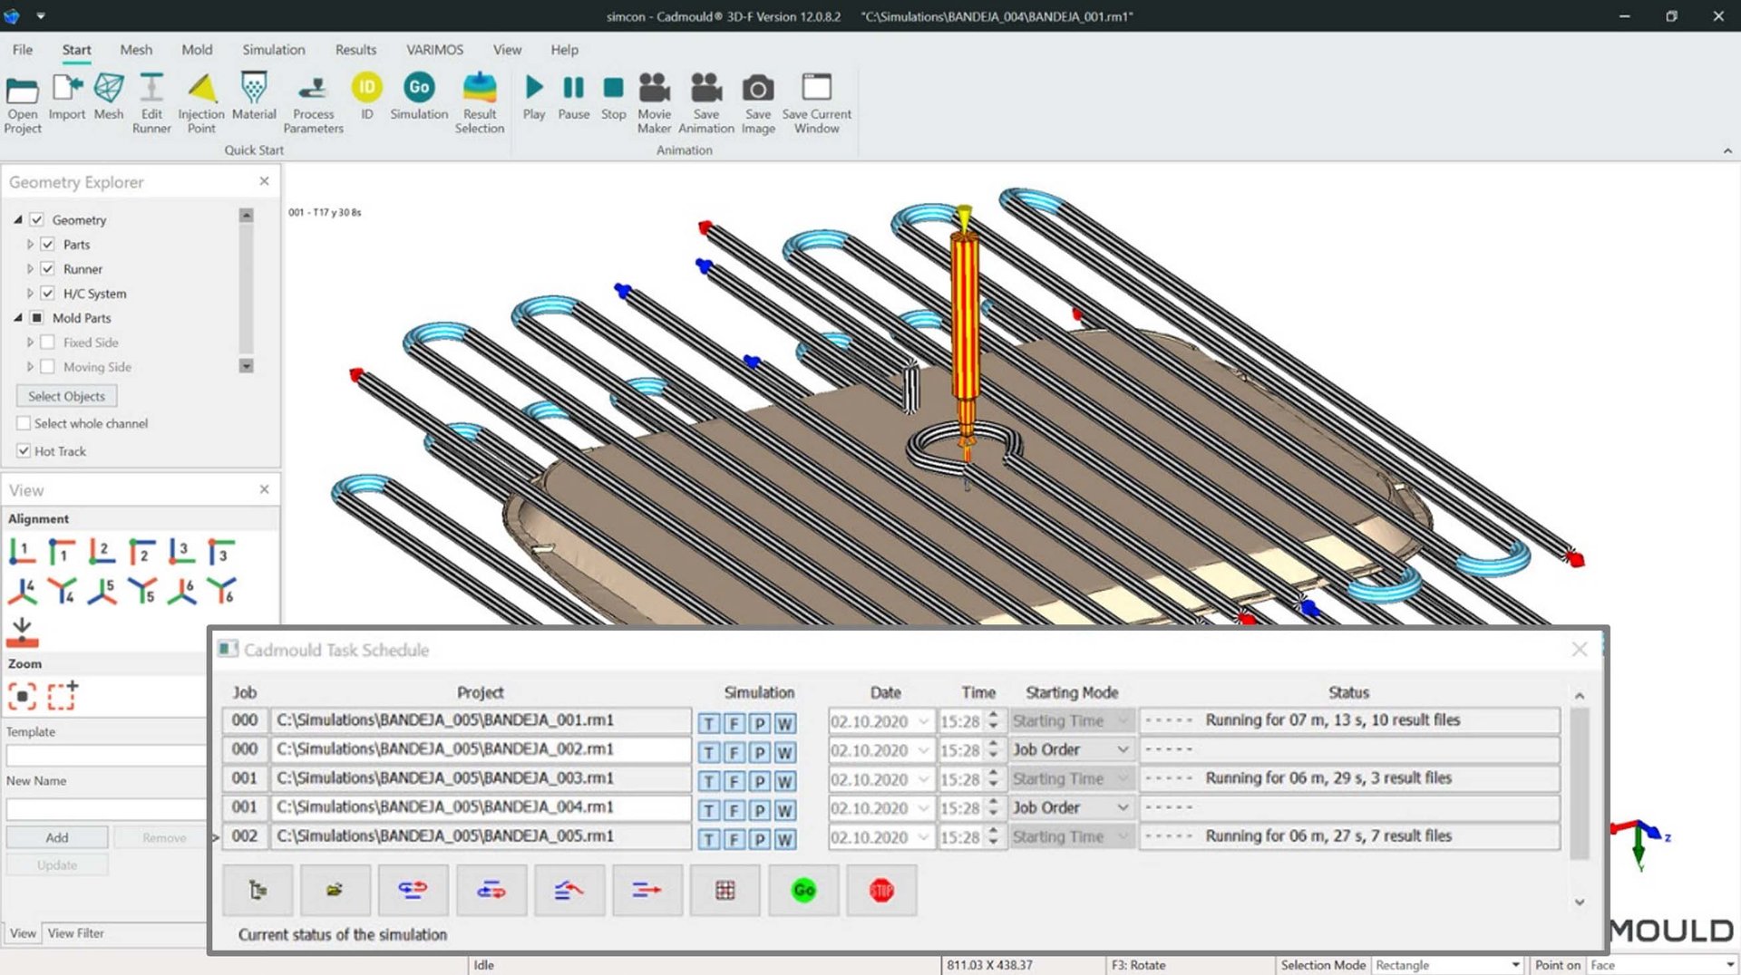Toggle the T option for BANDEJA_001.rm1
The width and height of the screenshot is (1741, 975).
709,723
